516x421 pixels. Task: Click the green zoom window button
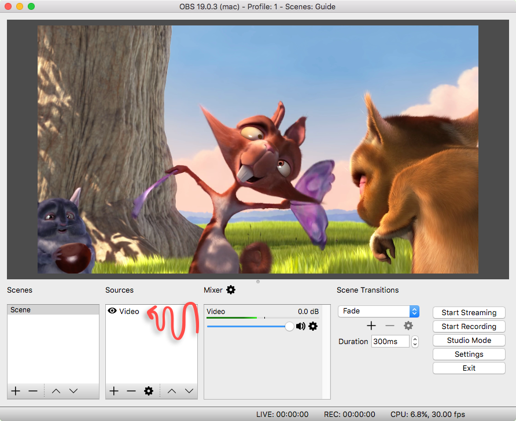pos(31,6)
